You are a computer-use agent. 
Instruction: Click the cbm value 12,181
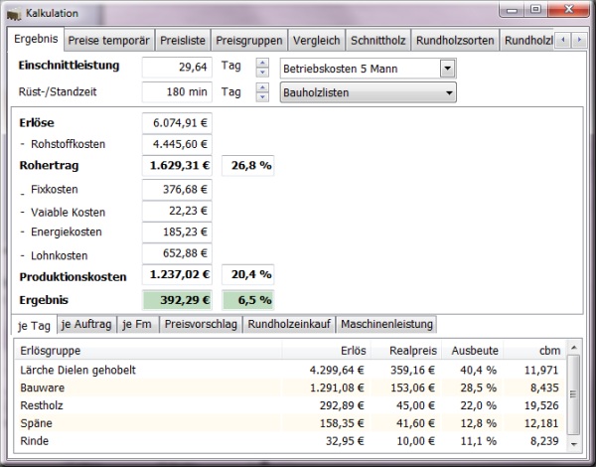coord(541,423)
